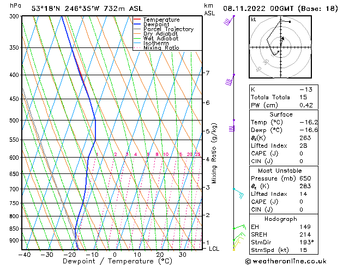Click the surface Lifted Index value 28

pyautogui.click(x=303, y=146)
